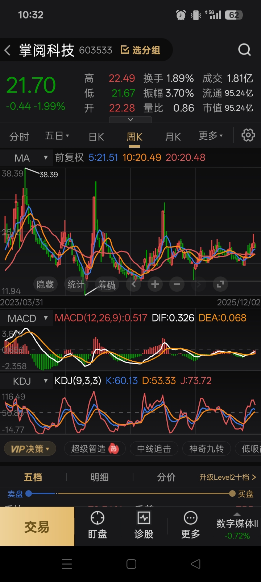This screenshot has width=261, height=582.
Task: Select the 周K tab
Action: [x=134, y=137]
